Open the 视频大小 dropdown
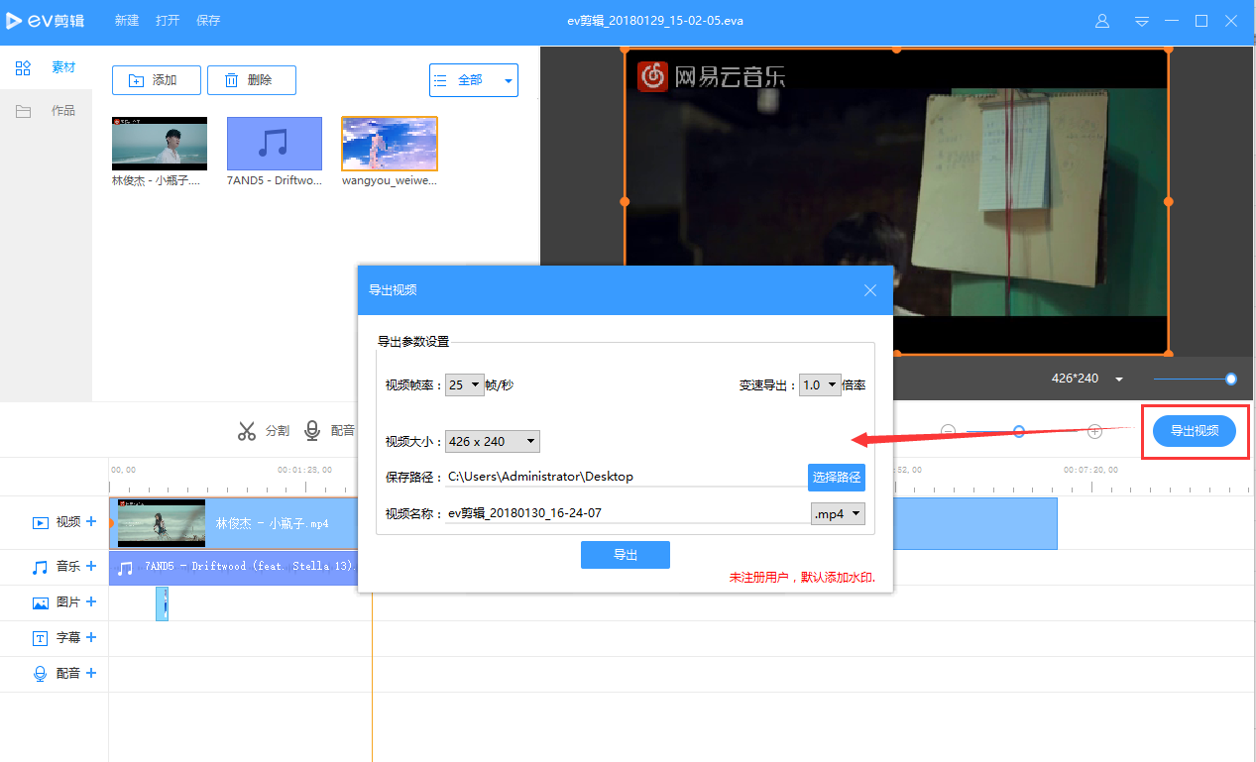 click(x=493, y=442)
